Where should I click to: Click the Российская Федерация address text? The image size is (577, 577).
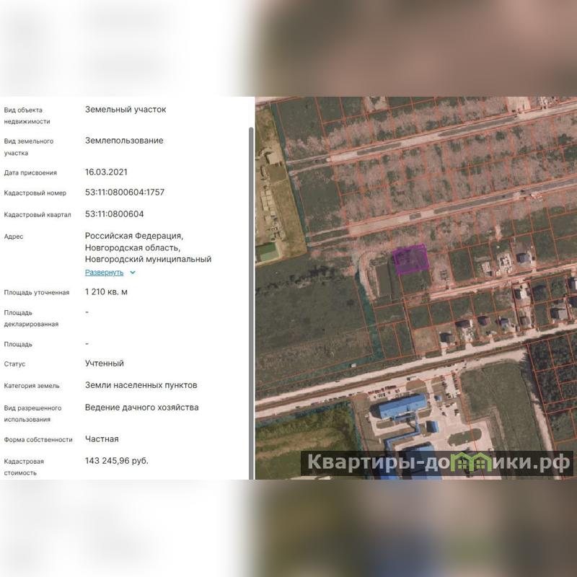click(134, 236)
